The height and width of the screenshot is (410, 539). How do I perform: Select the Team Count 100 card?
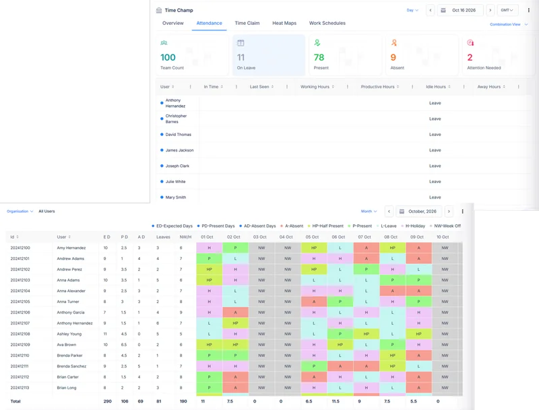coord(192,55)
